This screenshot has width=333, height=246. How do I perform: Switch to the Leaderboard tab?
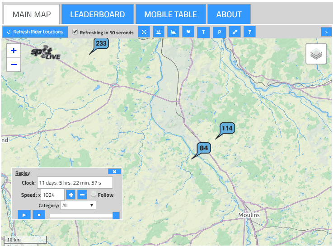tap(98, 14)
